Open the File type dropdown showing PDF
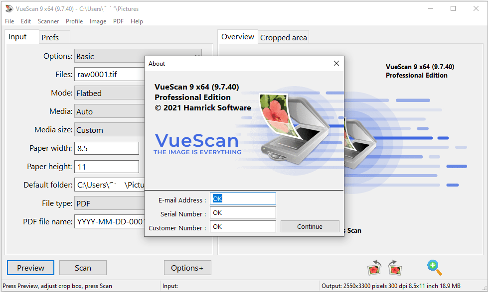This screenshot has width=488, height=292. [109, 203]
